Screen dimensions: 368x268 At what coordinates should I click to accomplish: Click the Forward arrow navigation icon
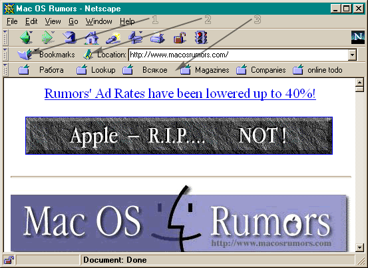pyautogui.click(x=48, y=37)
